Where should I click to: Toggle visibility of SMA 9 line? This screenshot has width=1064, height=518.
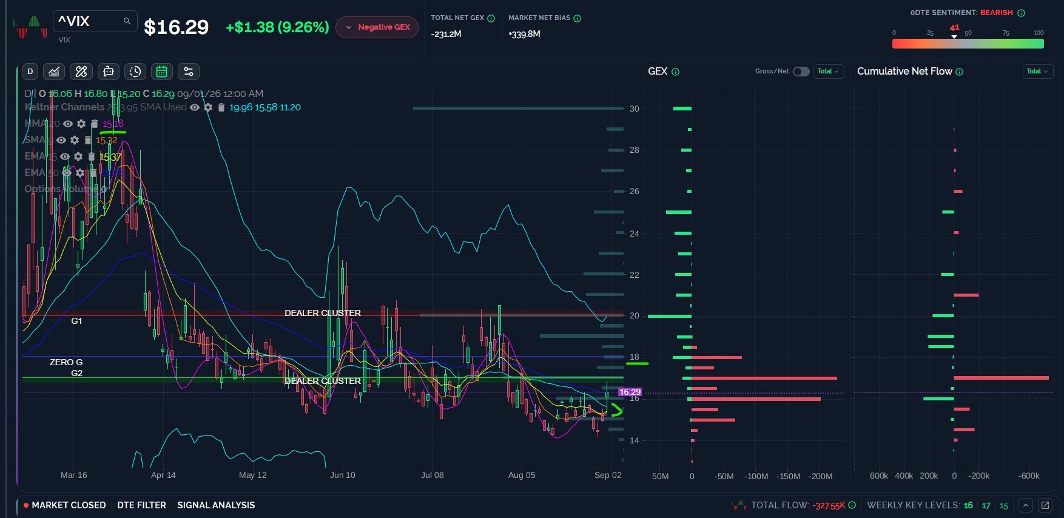pyautogui.click(x=61, y=140)
